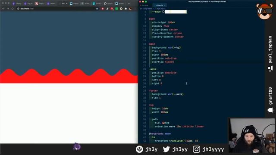Click the 'align-items center' line
Screen dimensions: 276x155
165,30
